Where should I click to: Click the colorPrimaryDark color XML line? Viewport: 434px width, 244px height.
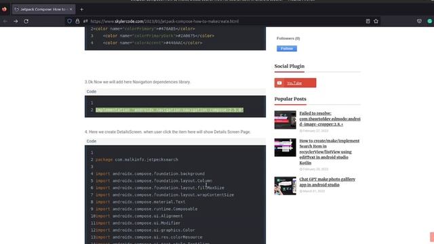click(158, 36)
